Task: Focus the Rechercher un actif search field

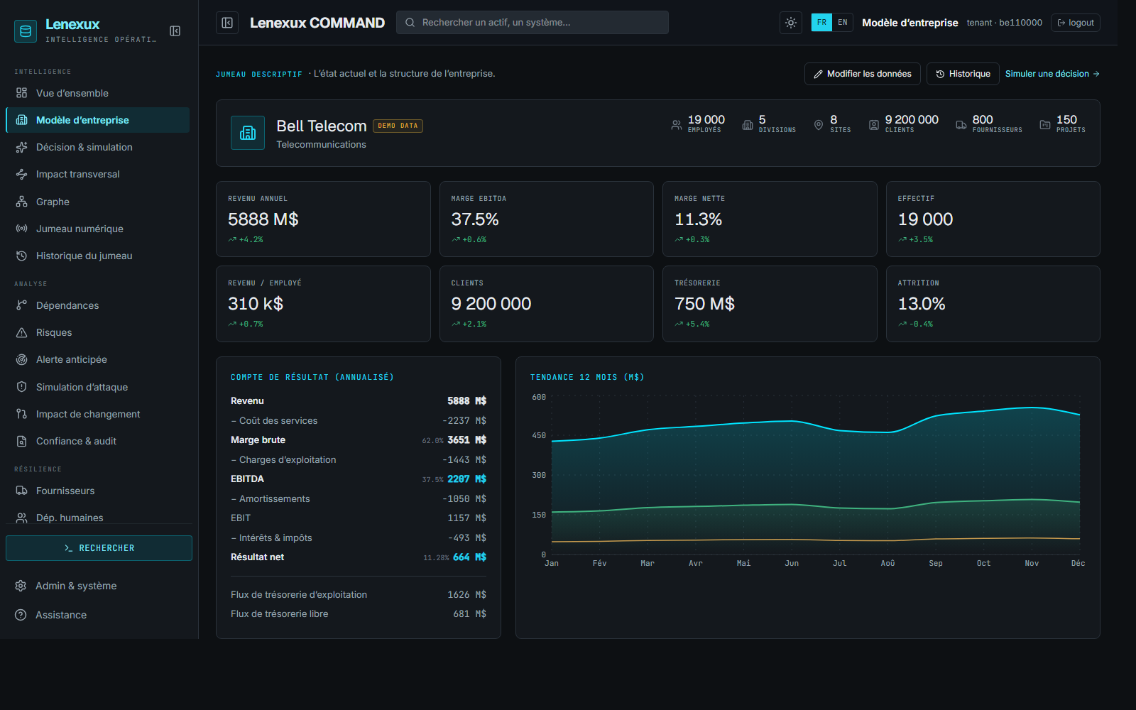Action: click(532, 23)
